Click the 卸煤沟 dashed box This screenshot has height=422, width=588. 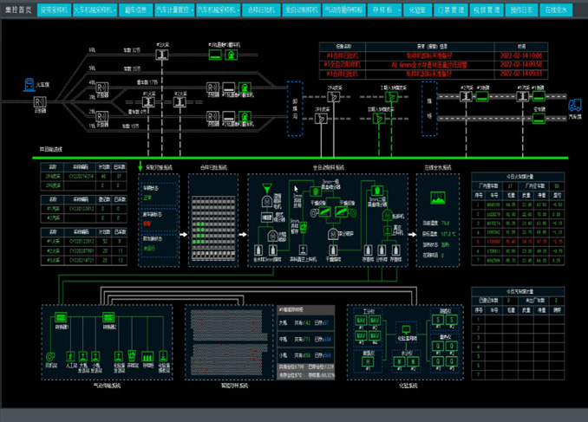(293, 102)
